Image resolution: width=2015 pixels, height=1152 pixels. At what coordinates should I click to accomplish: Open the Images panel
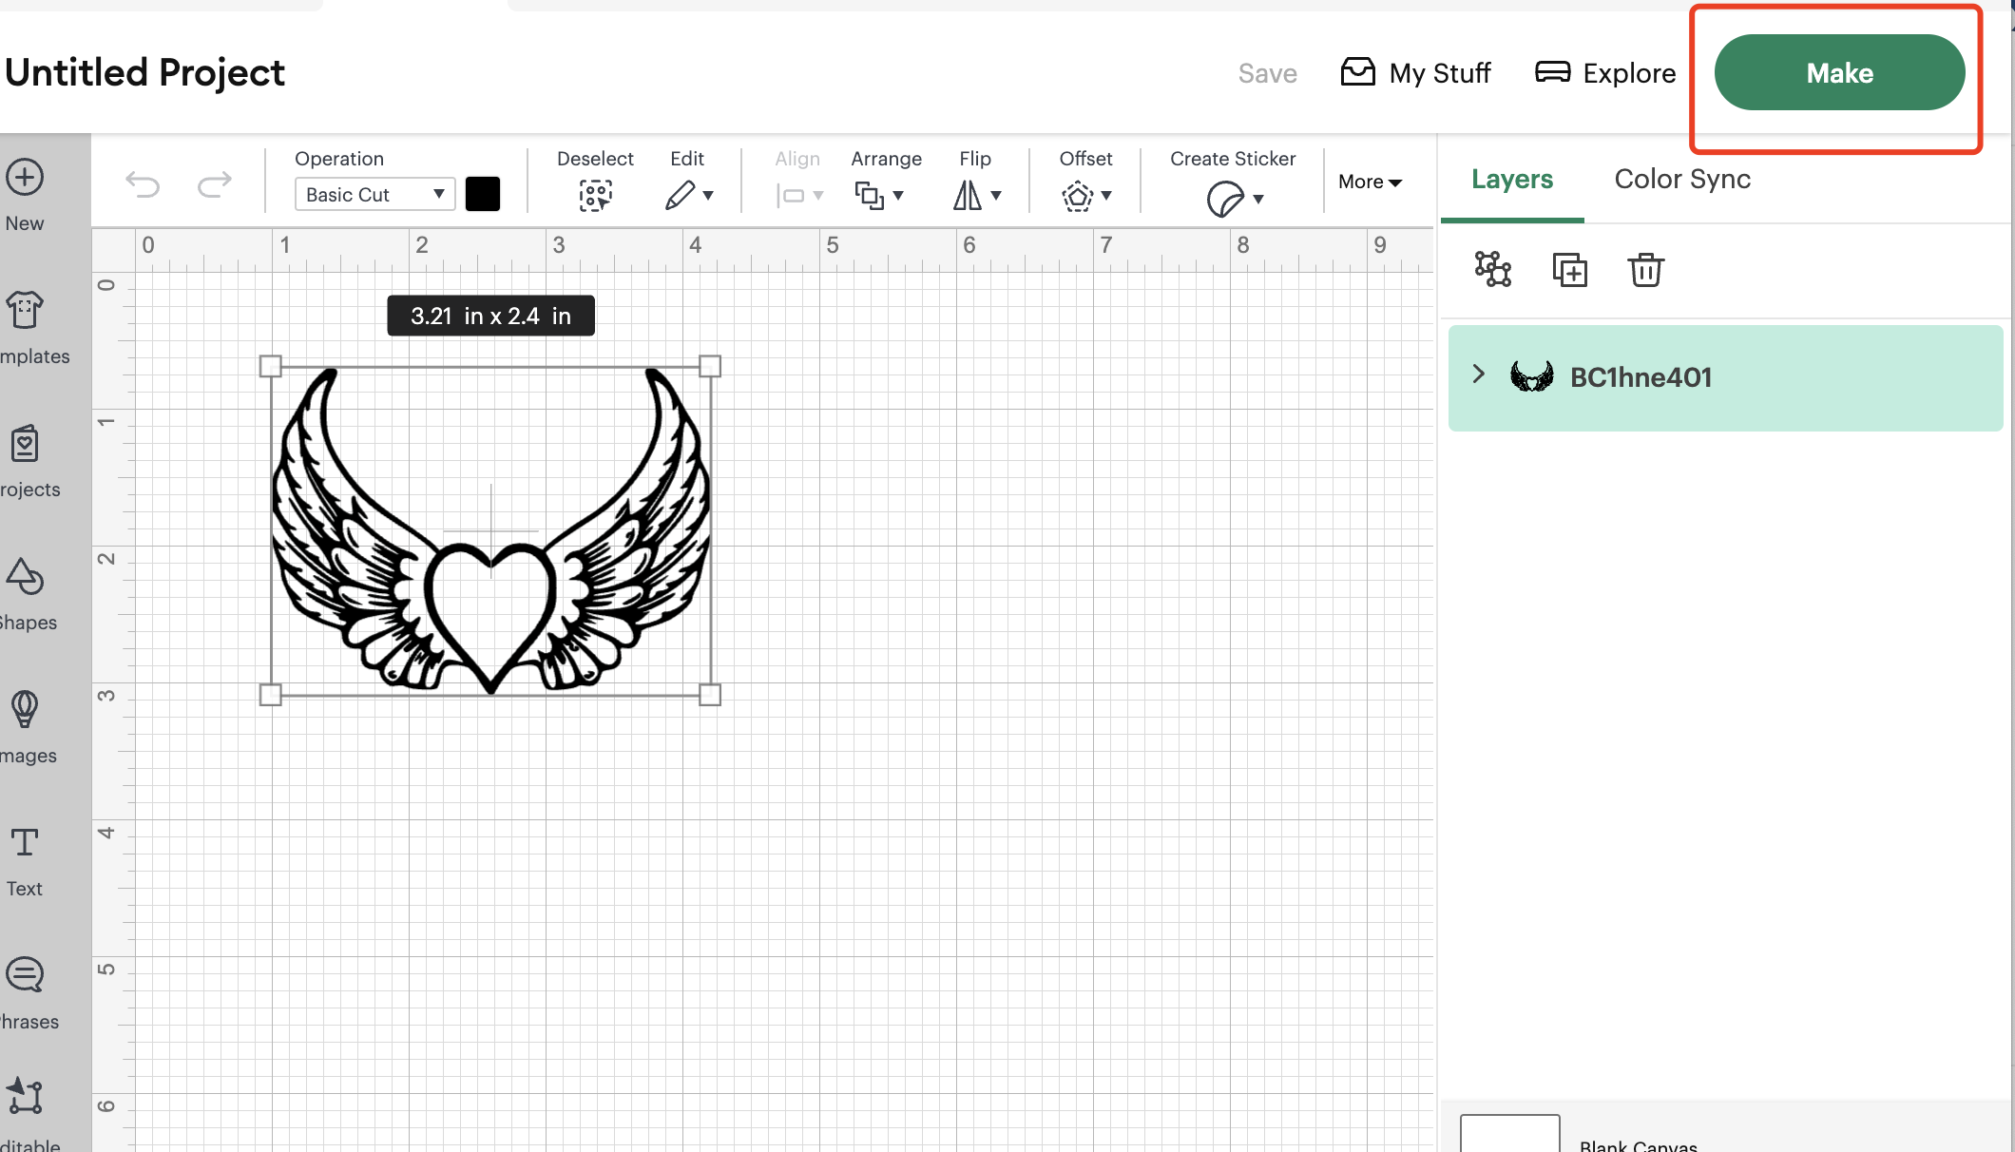tap(27, 727)
